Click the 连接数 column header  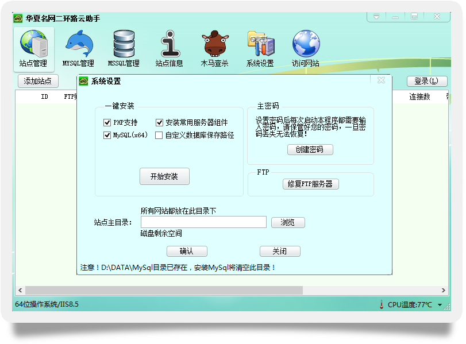[419, 96]
